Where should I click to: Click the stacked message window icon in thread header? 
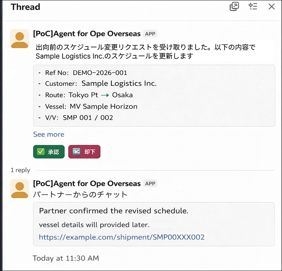pyautogui.click(x=234, y=7)
